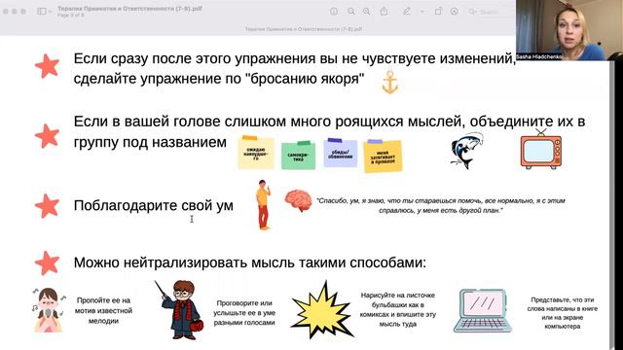The image size is (623, 350).
Task: Click caption 'Представьте, что эти слова написаны'
Action: click(x=563, y=313)
